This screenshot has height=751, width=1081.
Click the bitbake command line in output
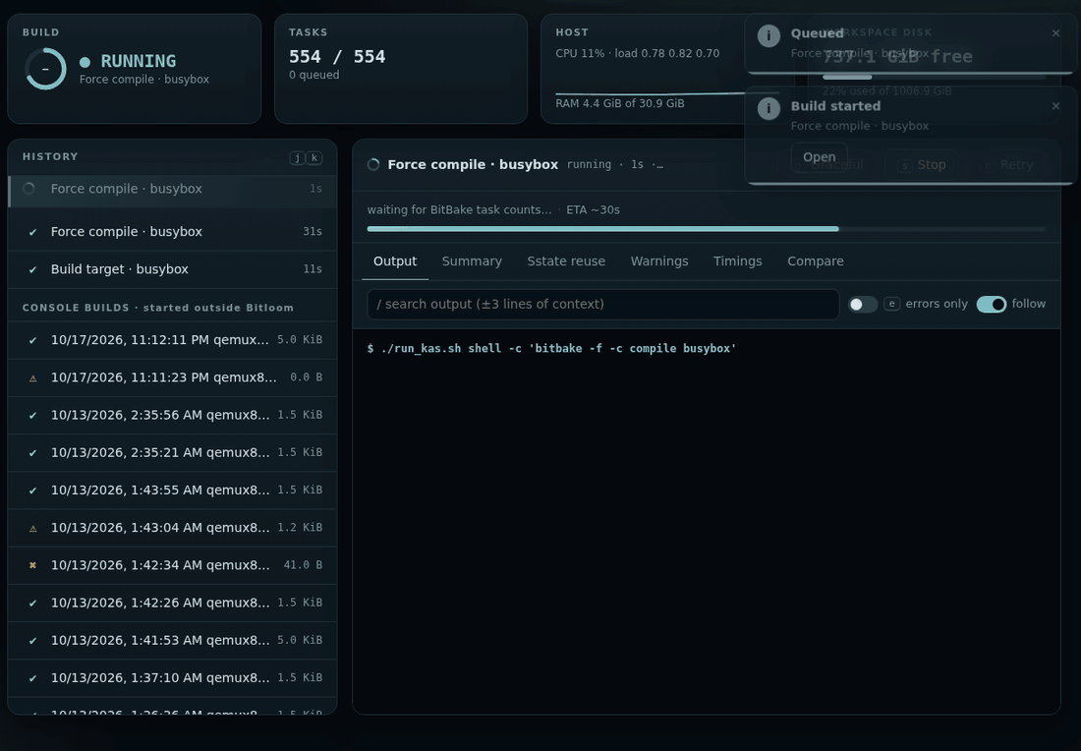pos(551,348)
